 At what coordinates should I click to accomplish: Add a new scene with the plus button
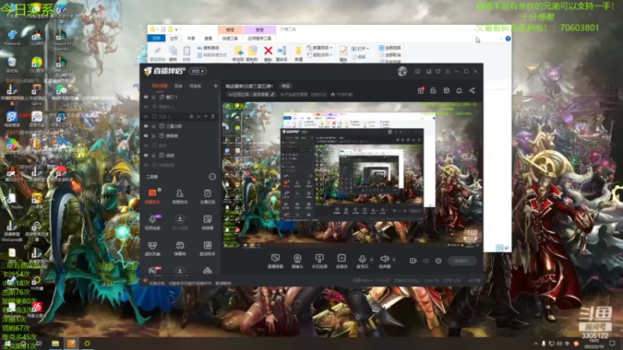point(216,86)
